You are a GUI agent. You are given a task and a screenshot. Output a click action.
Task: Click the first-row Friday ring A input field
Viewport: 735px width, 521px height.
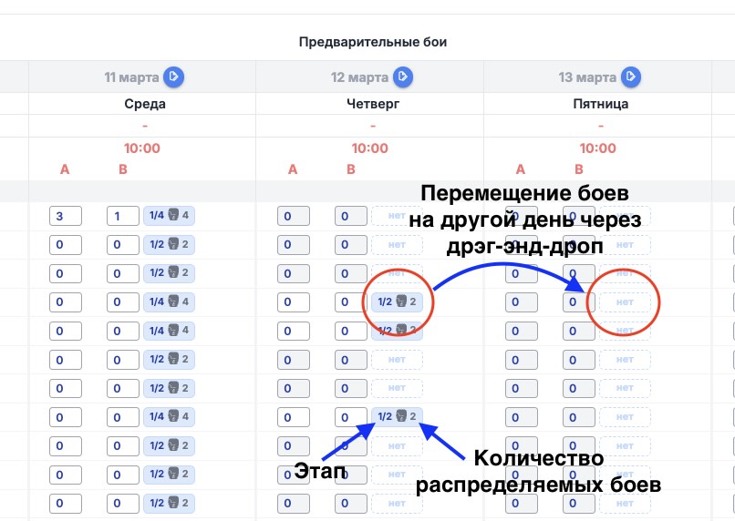[522, 216]
